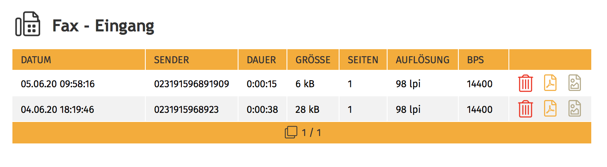The image size is (607, 167).
Task: Click the fax machine icon in header
Action: pyautogui.click(x=28, y=25)
